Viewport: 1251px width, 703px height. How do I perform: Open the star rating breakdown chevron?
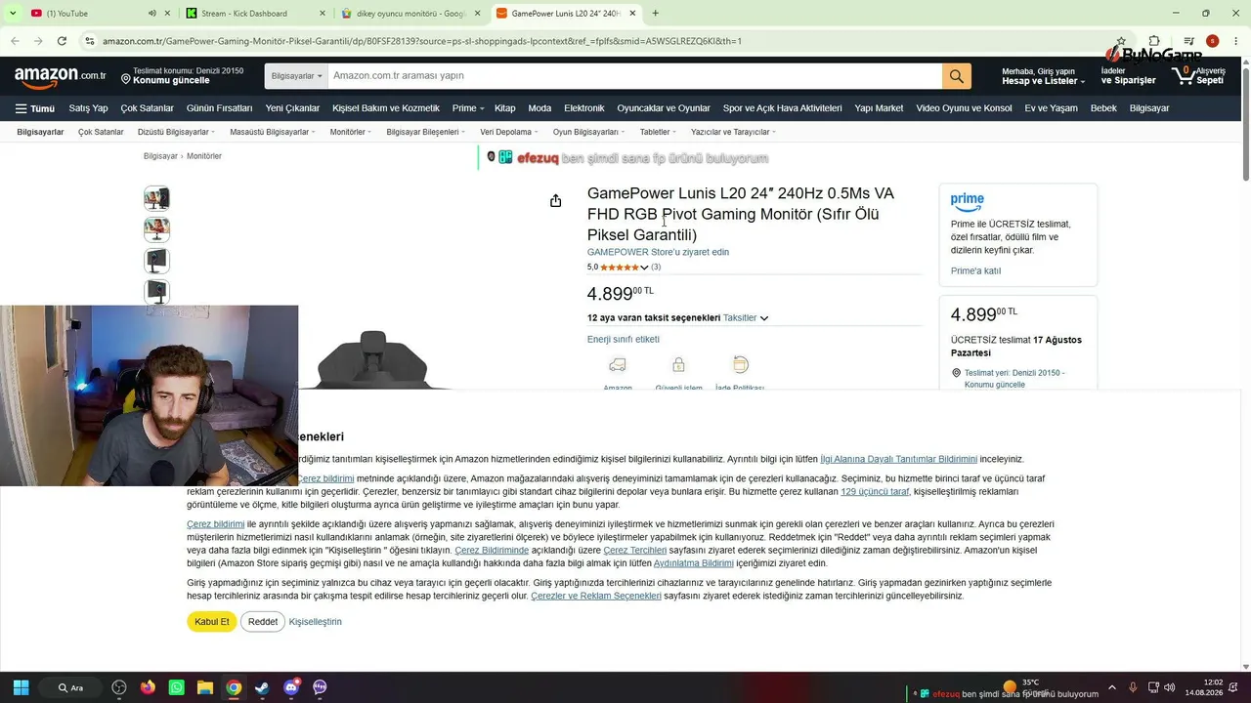(x=644, y=268)
